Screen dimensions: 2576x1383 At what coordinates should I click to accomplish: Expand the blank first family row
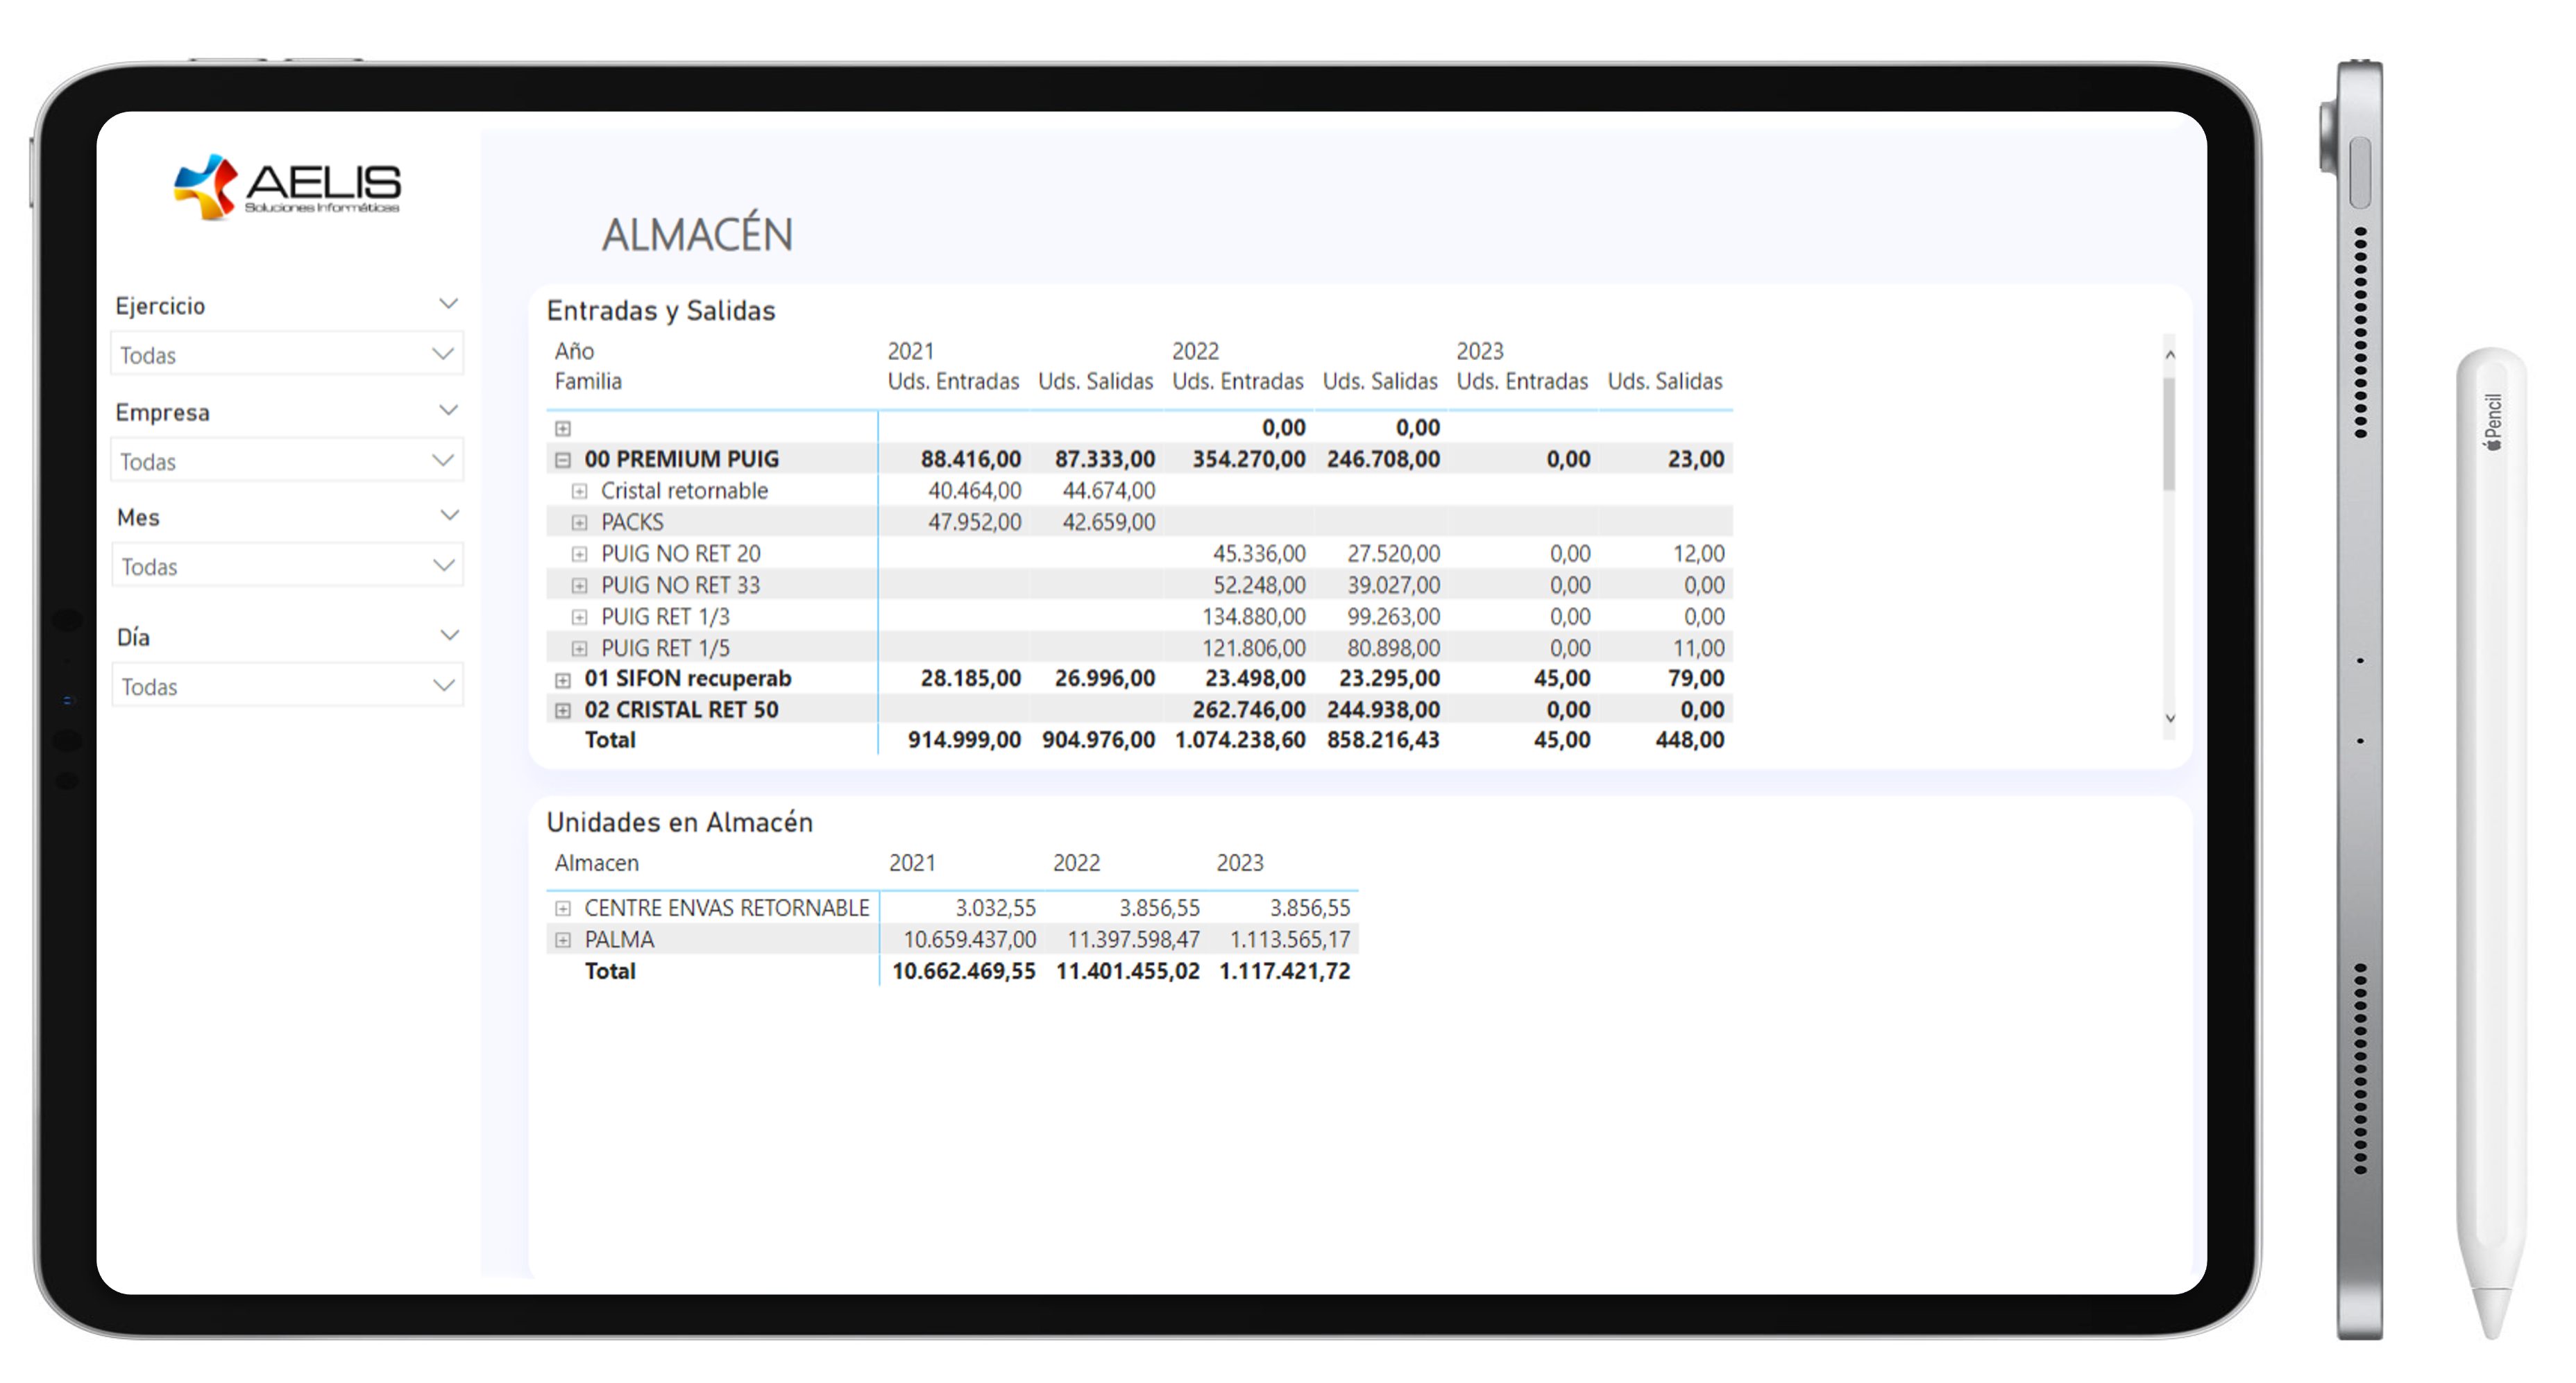[x=563, y=429]
